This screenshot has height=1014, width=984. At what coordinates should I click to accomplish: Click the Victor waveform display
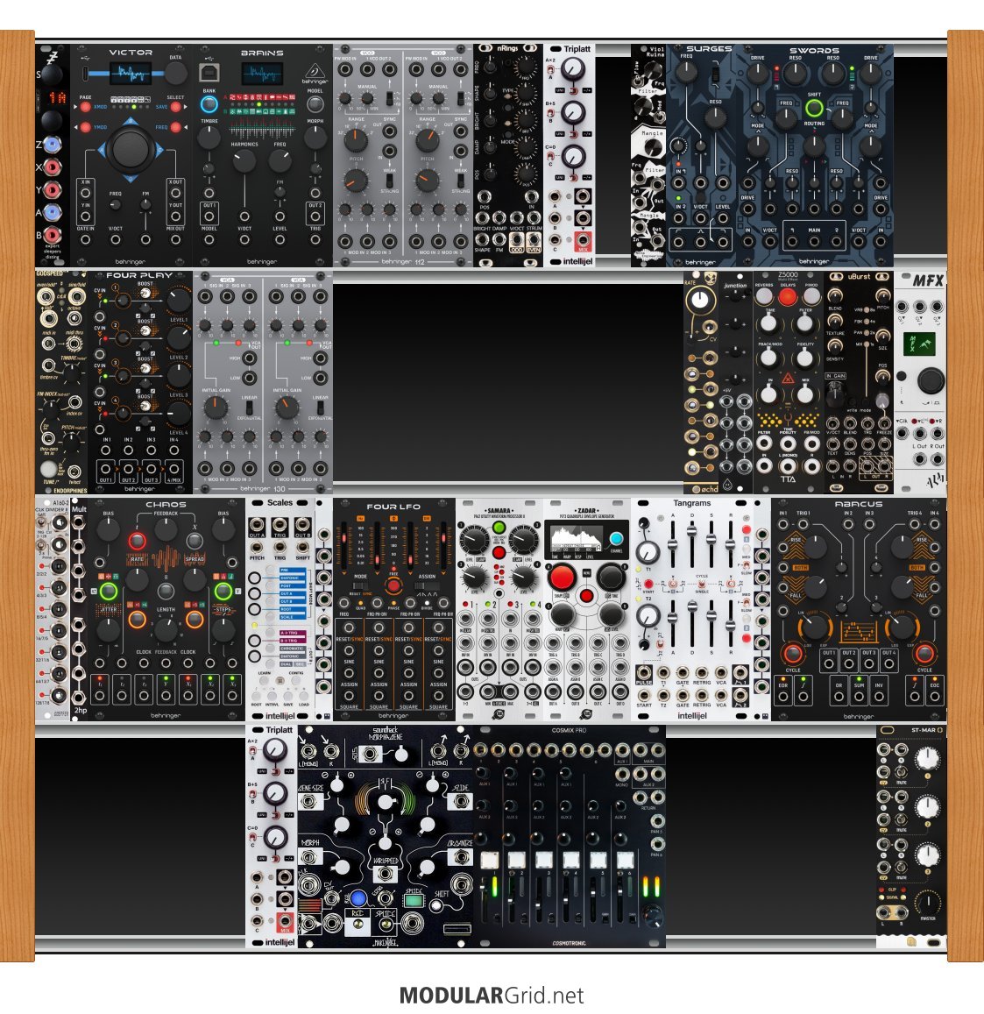tap(131, 74)
